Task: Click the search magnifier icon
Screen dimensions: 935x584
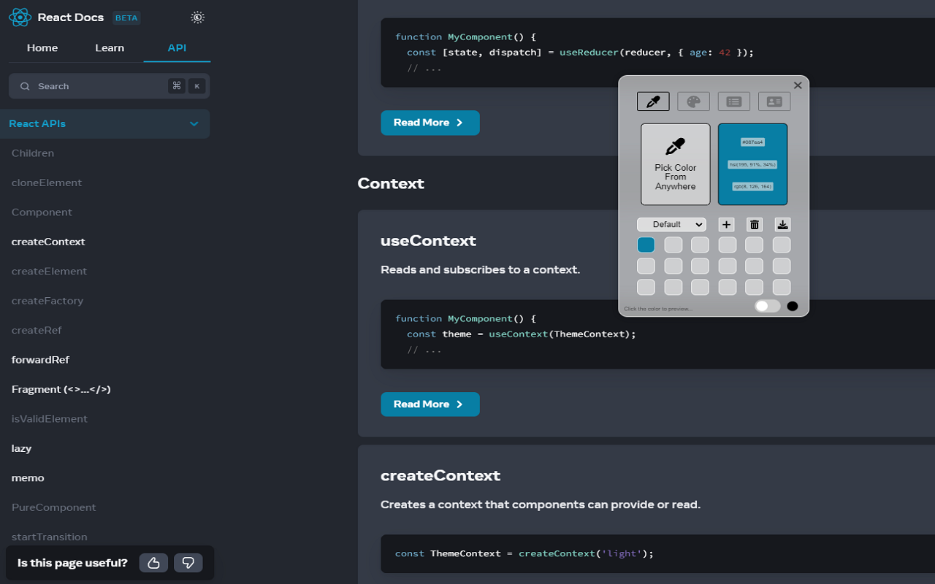Action: tap(25, 86)
